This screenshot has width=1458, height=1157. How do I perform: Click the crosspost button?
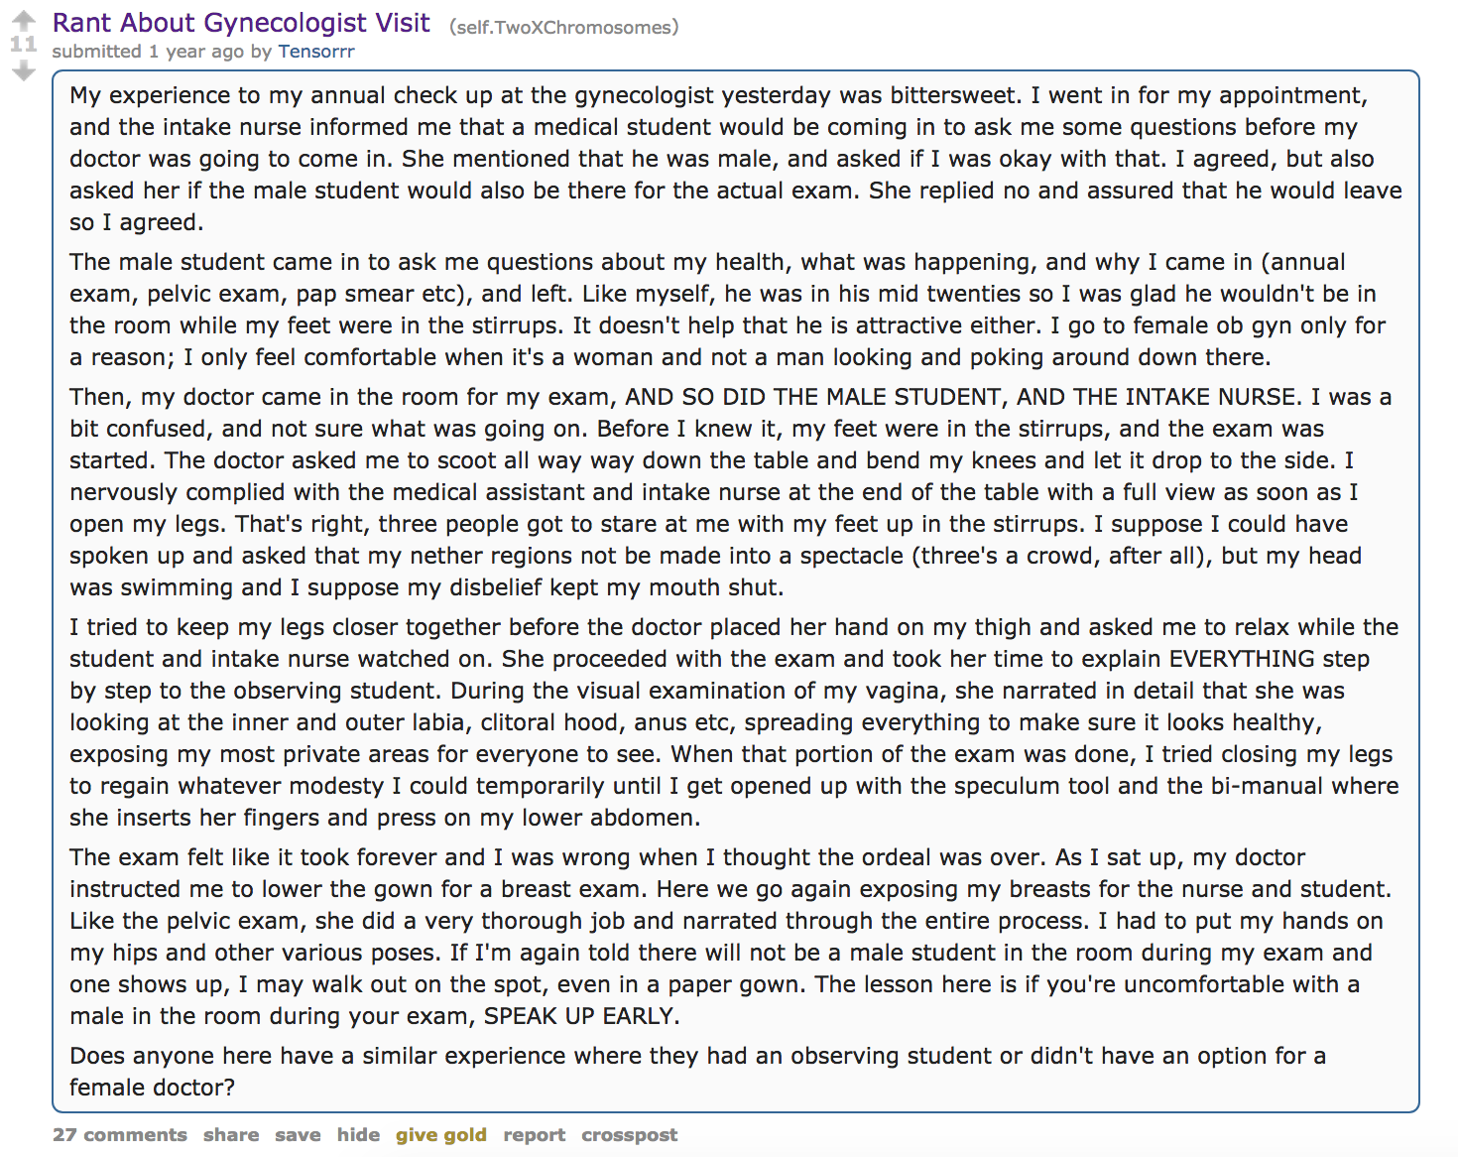click(630, 1134)
